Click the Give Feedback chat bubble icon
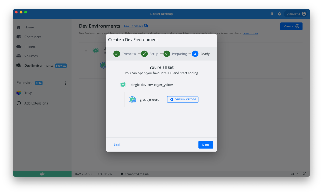The width and height of the screenshot is (323, 194). [146, 26]
